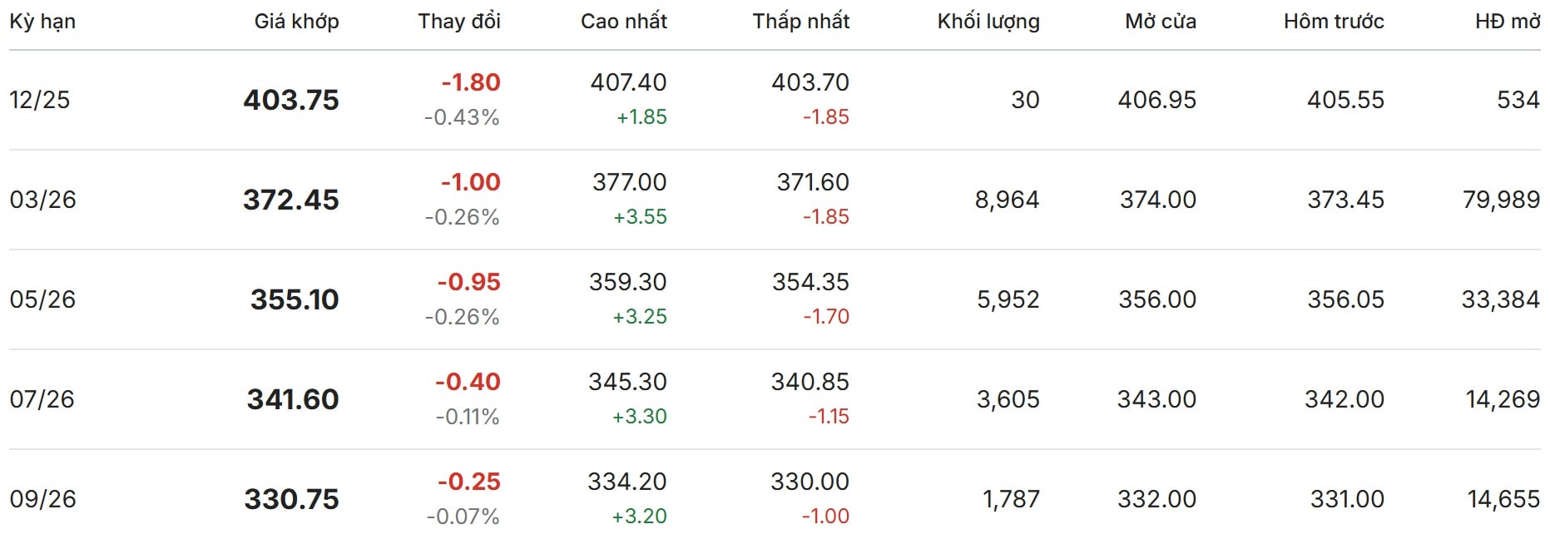Screen dimensions: 1550x534
Task: Click the volume value 8,964
Action: 1007,200
